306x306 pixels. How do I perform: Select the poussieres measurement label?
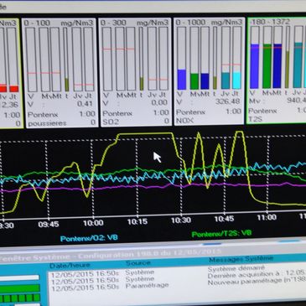pos(47,123)
